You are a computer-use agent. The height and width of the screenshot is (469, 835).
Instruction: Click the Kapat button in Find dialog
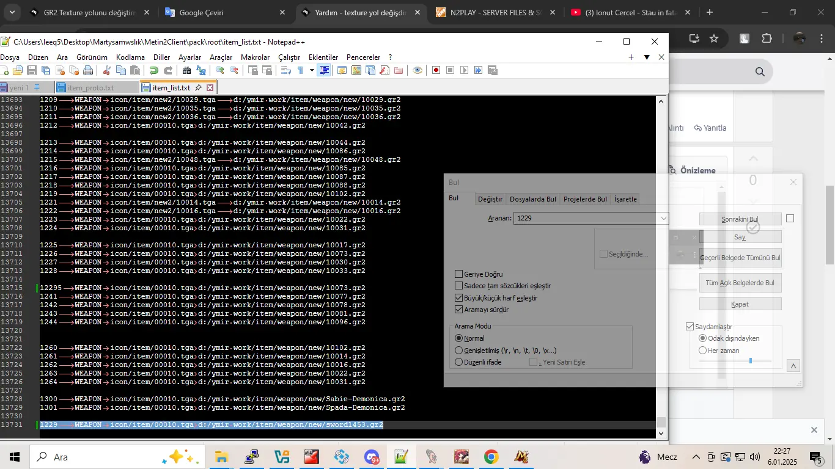[740, 304]
